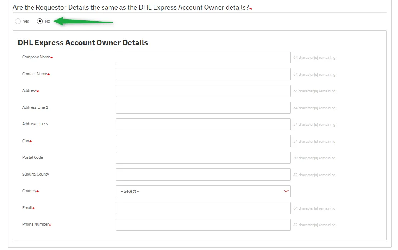Click the DHL Express Account Owner Details heading
Image resolution: width=398 pixels, height=250 pixels.
coord(83,43)
